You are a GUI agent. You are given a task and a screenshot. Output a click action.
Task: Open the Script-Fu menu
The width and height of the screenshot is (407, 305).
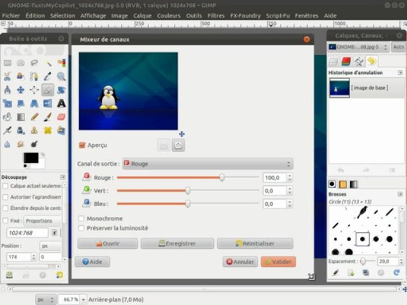tap(278, 16)
